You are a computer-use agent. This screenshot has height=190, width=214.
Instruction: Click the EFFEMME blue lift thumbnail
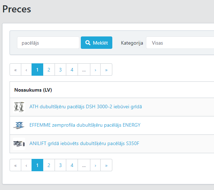pos(19,125)
